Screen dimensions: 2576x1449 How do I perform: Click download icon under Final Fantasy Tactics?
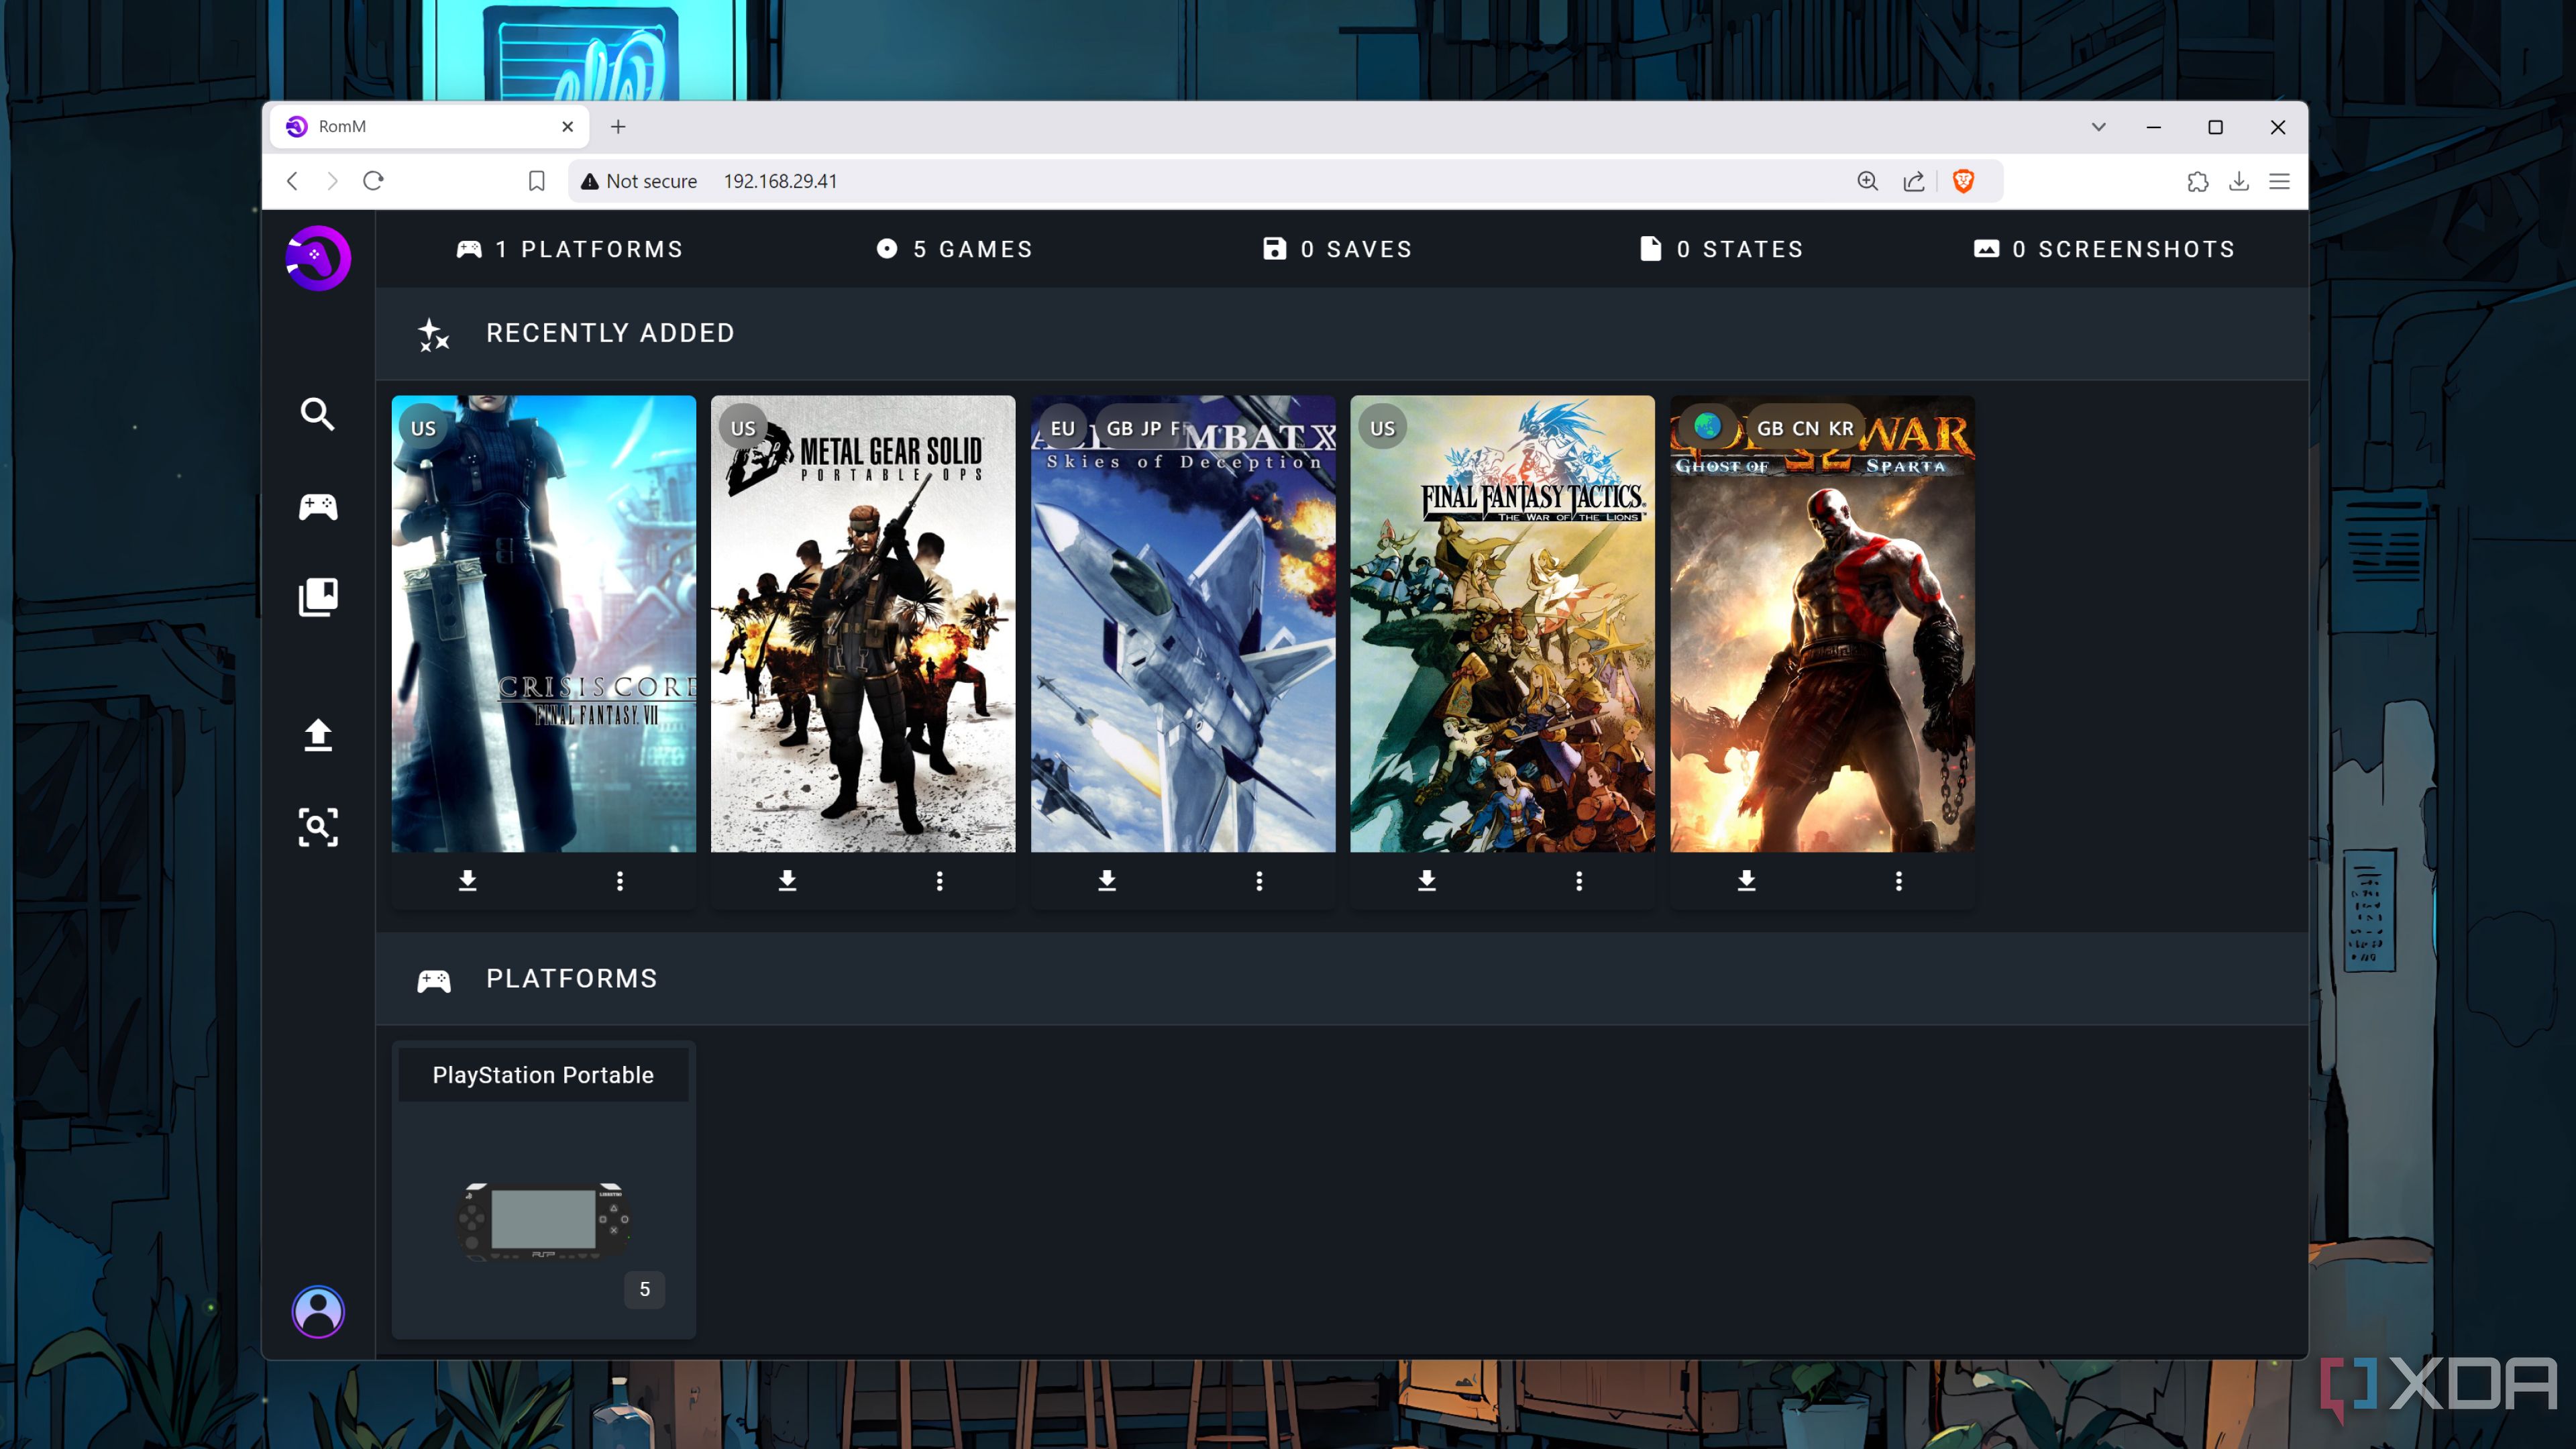1426,879
